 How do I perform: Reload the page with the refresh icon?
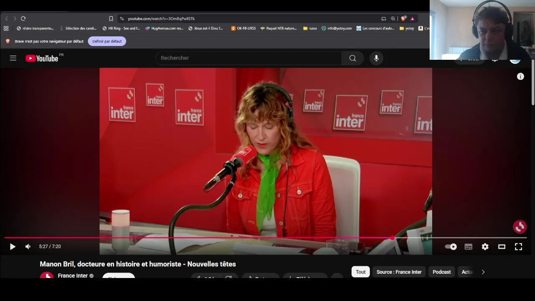tap(23, 18)
